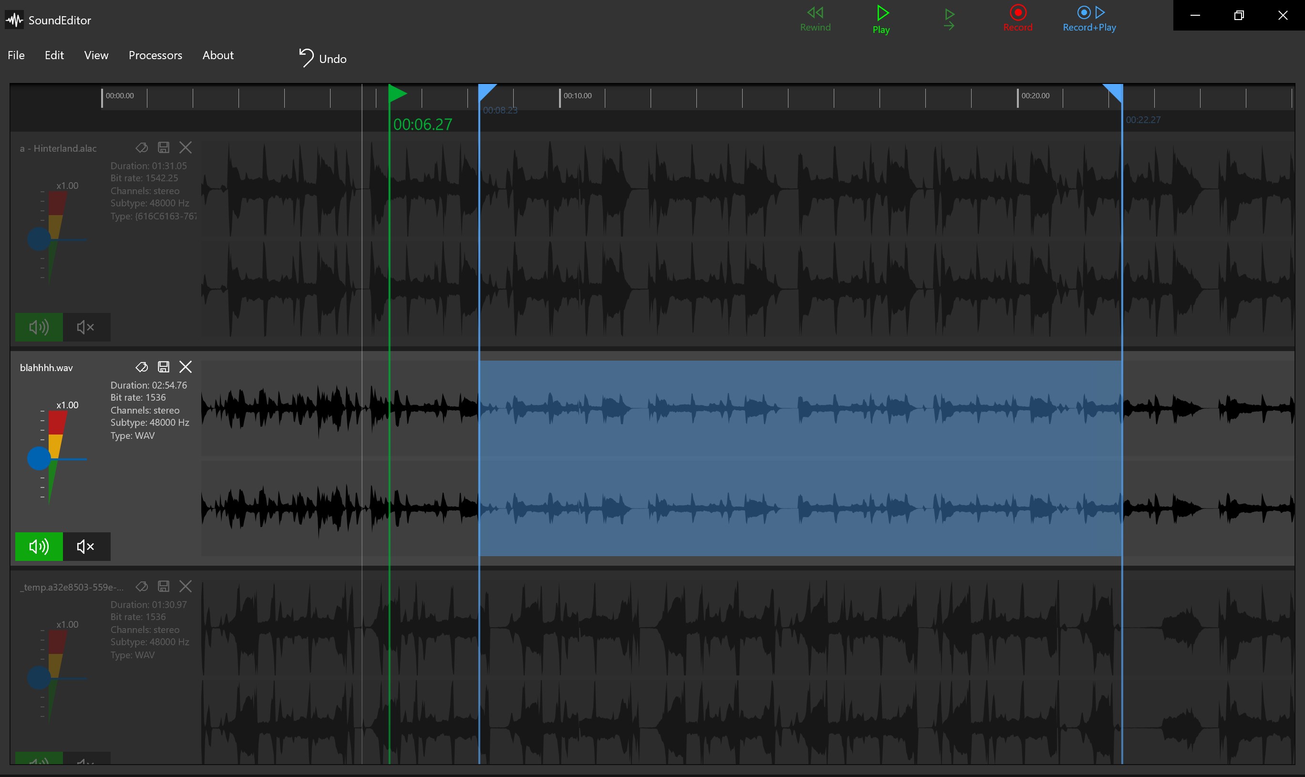Image resolution: width=1305 pixels, height=777 pixels.
Task: Enable speaker output on the Hinterland.alac track
Action: [39, 327]
